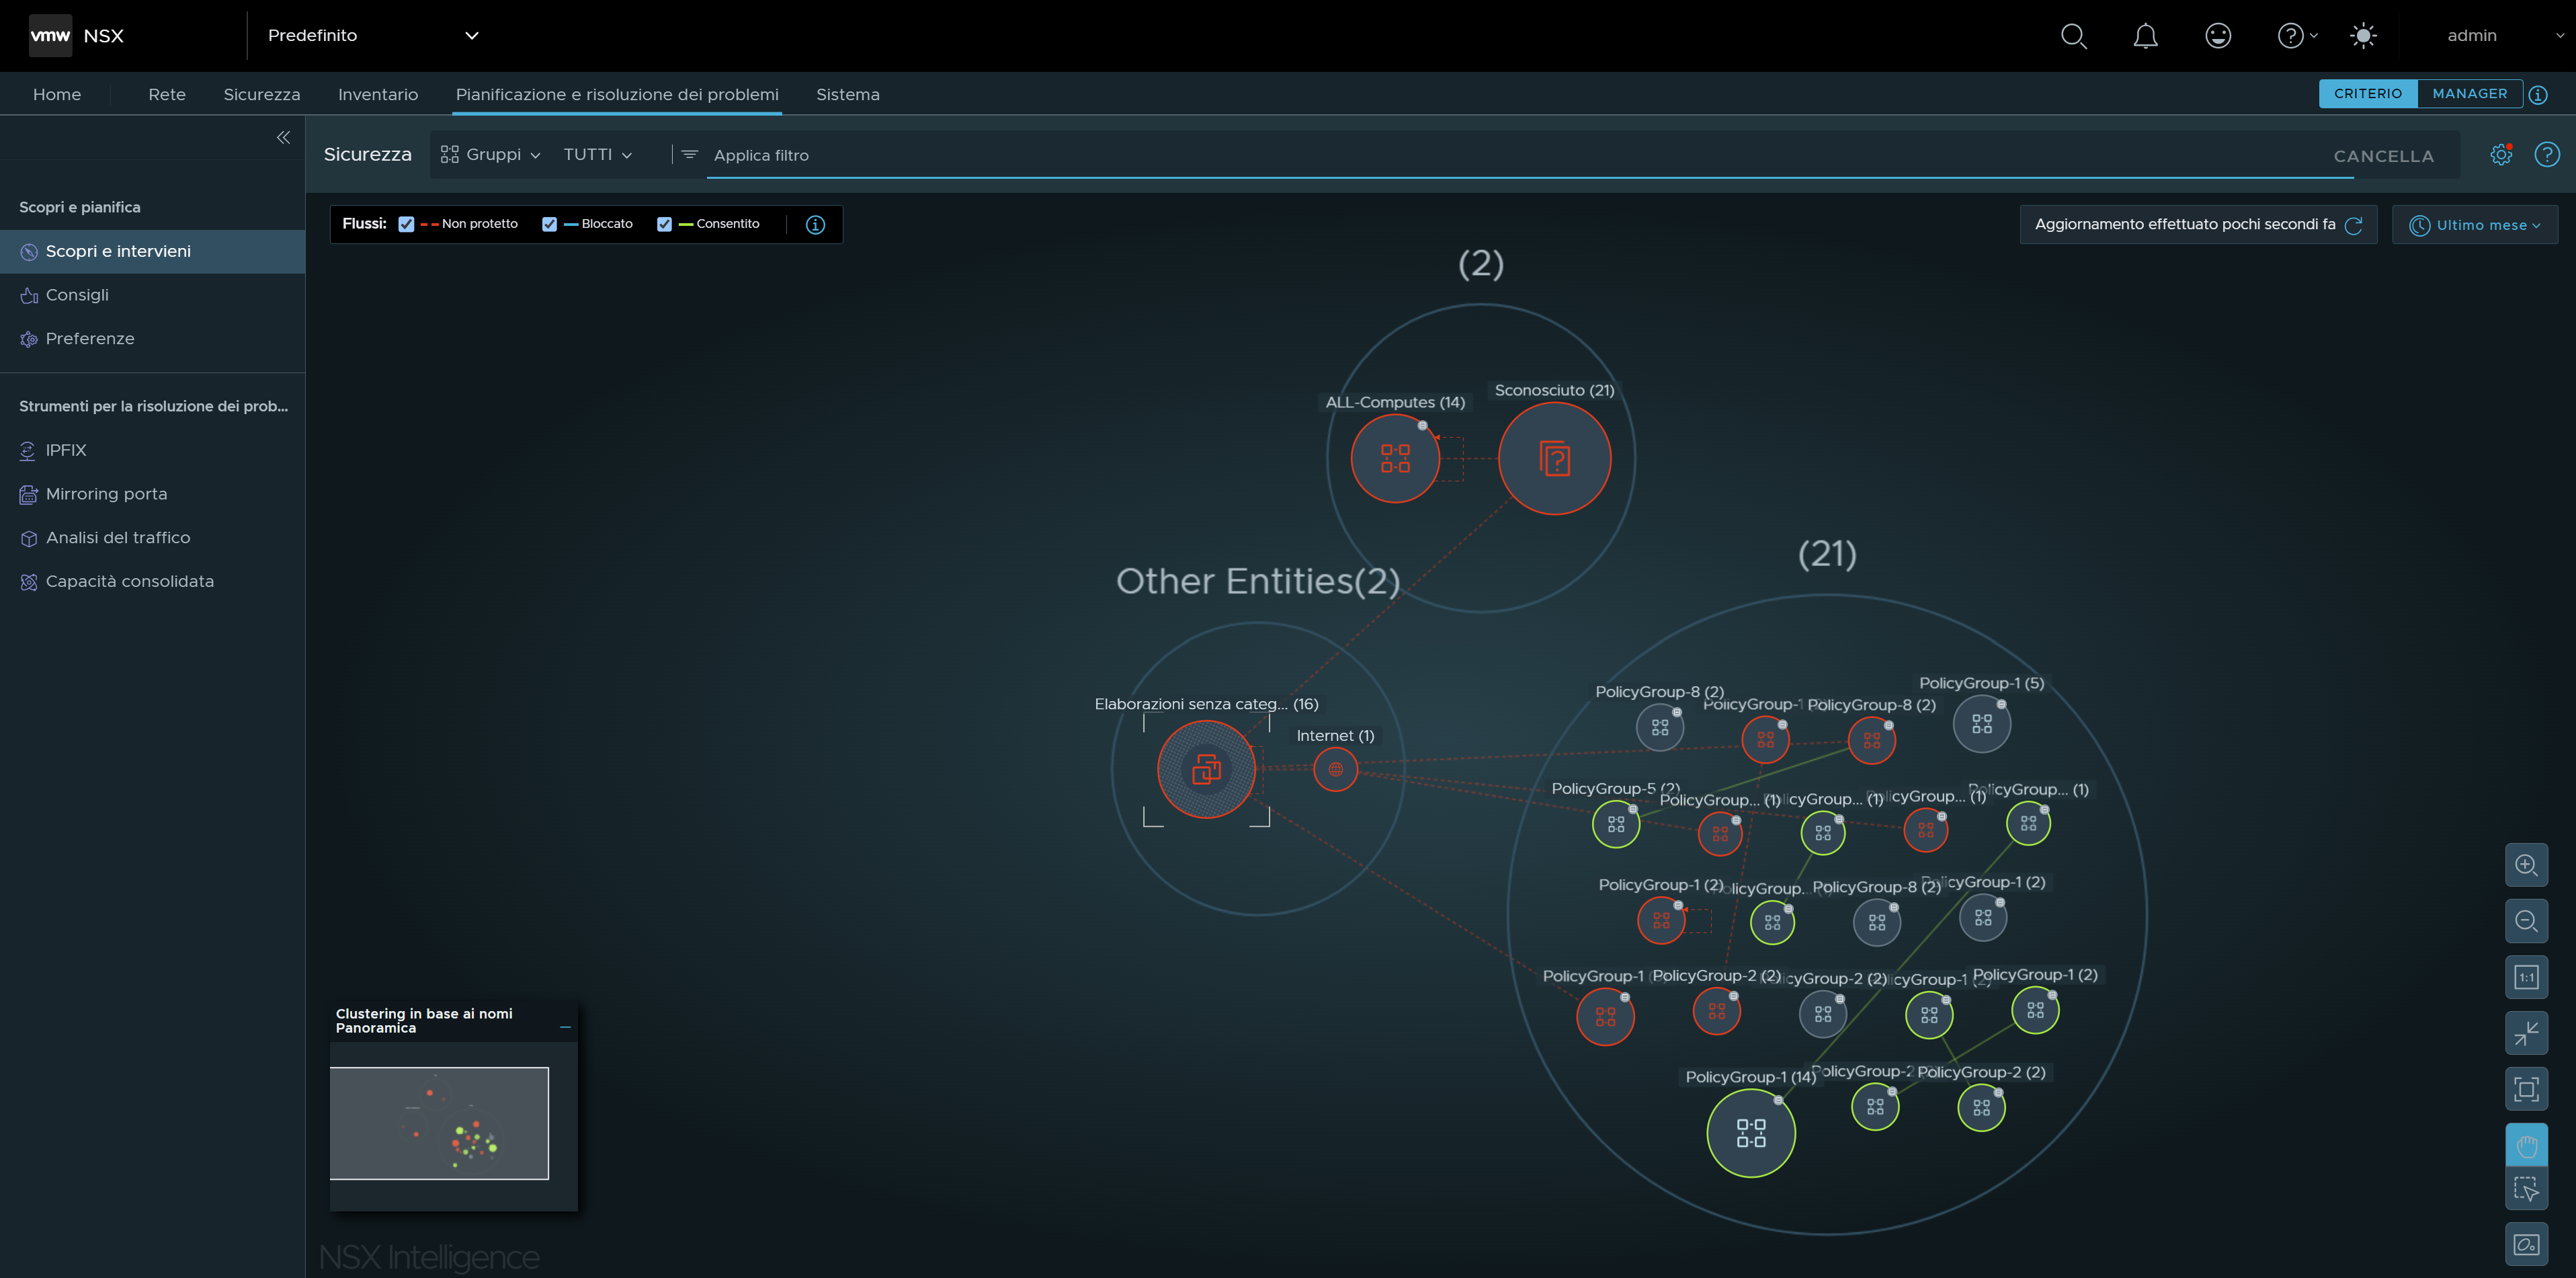Viewport: 2576px width, 1278px height.
Task: Open the Sicurezza tab
Action: coord(262,94)
